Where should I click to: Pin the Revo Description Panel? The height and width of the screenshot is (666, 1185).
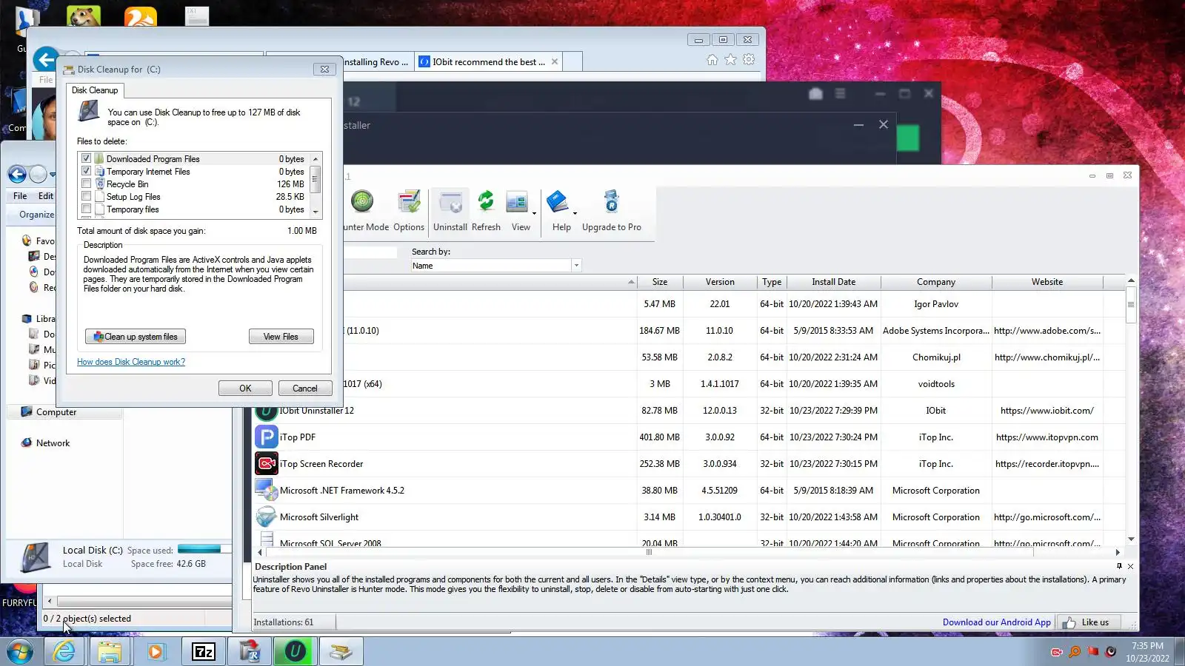point(1119,566)
